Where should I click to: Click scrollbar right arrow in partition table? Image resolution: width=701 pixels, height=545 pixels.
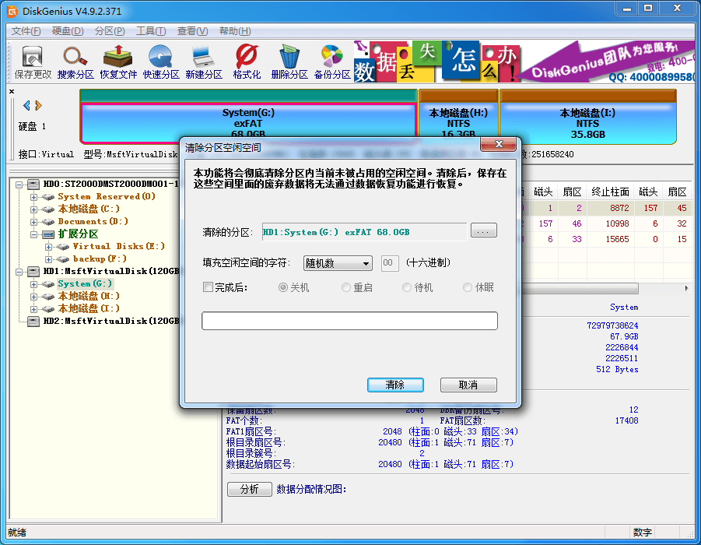tap(686, 289)
